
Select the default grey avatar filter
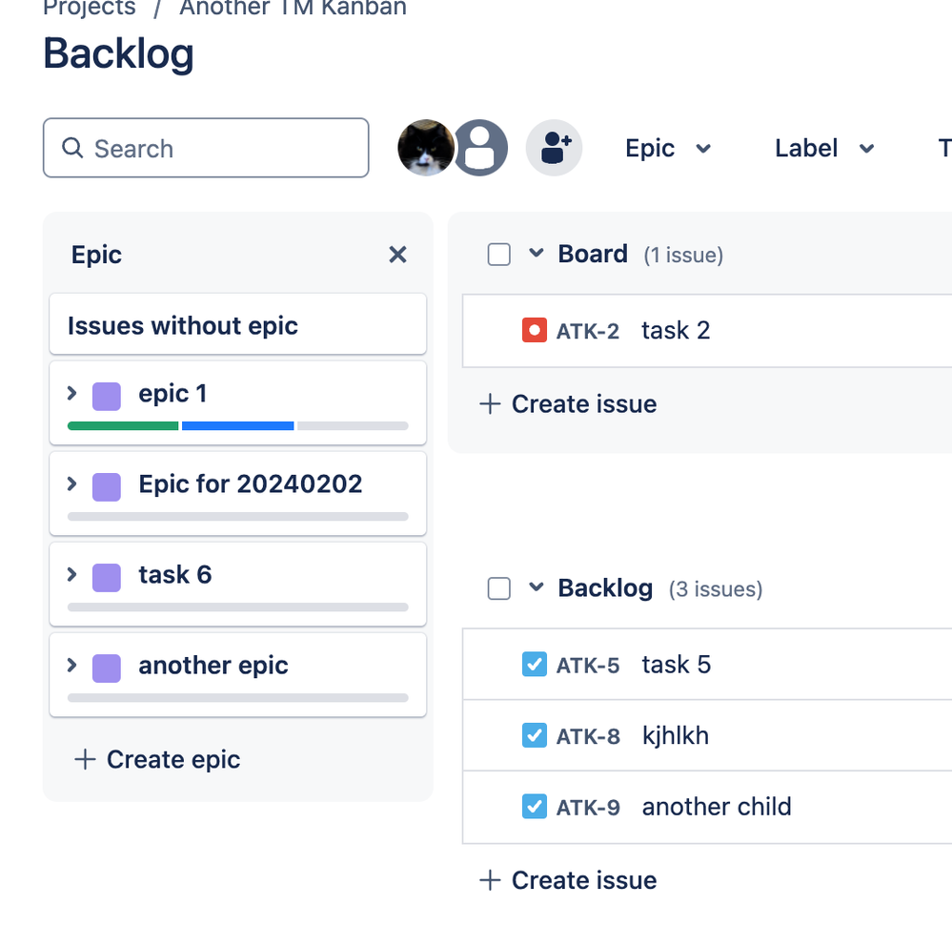click(x=479, y=148)
